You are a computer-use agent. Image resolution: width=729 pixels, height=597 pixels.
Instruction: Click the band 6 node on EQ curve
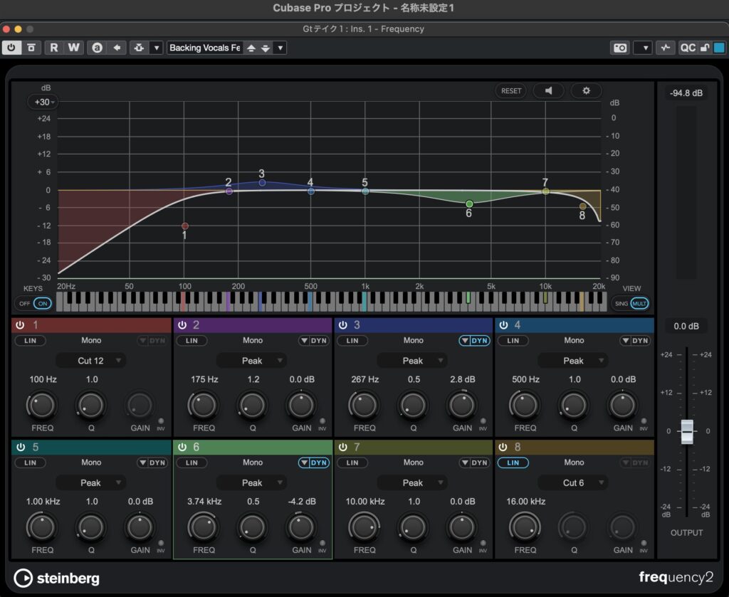pos(469,204)
